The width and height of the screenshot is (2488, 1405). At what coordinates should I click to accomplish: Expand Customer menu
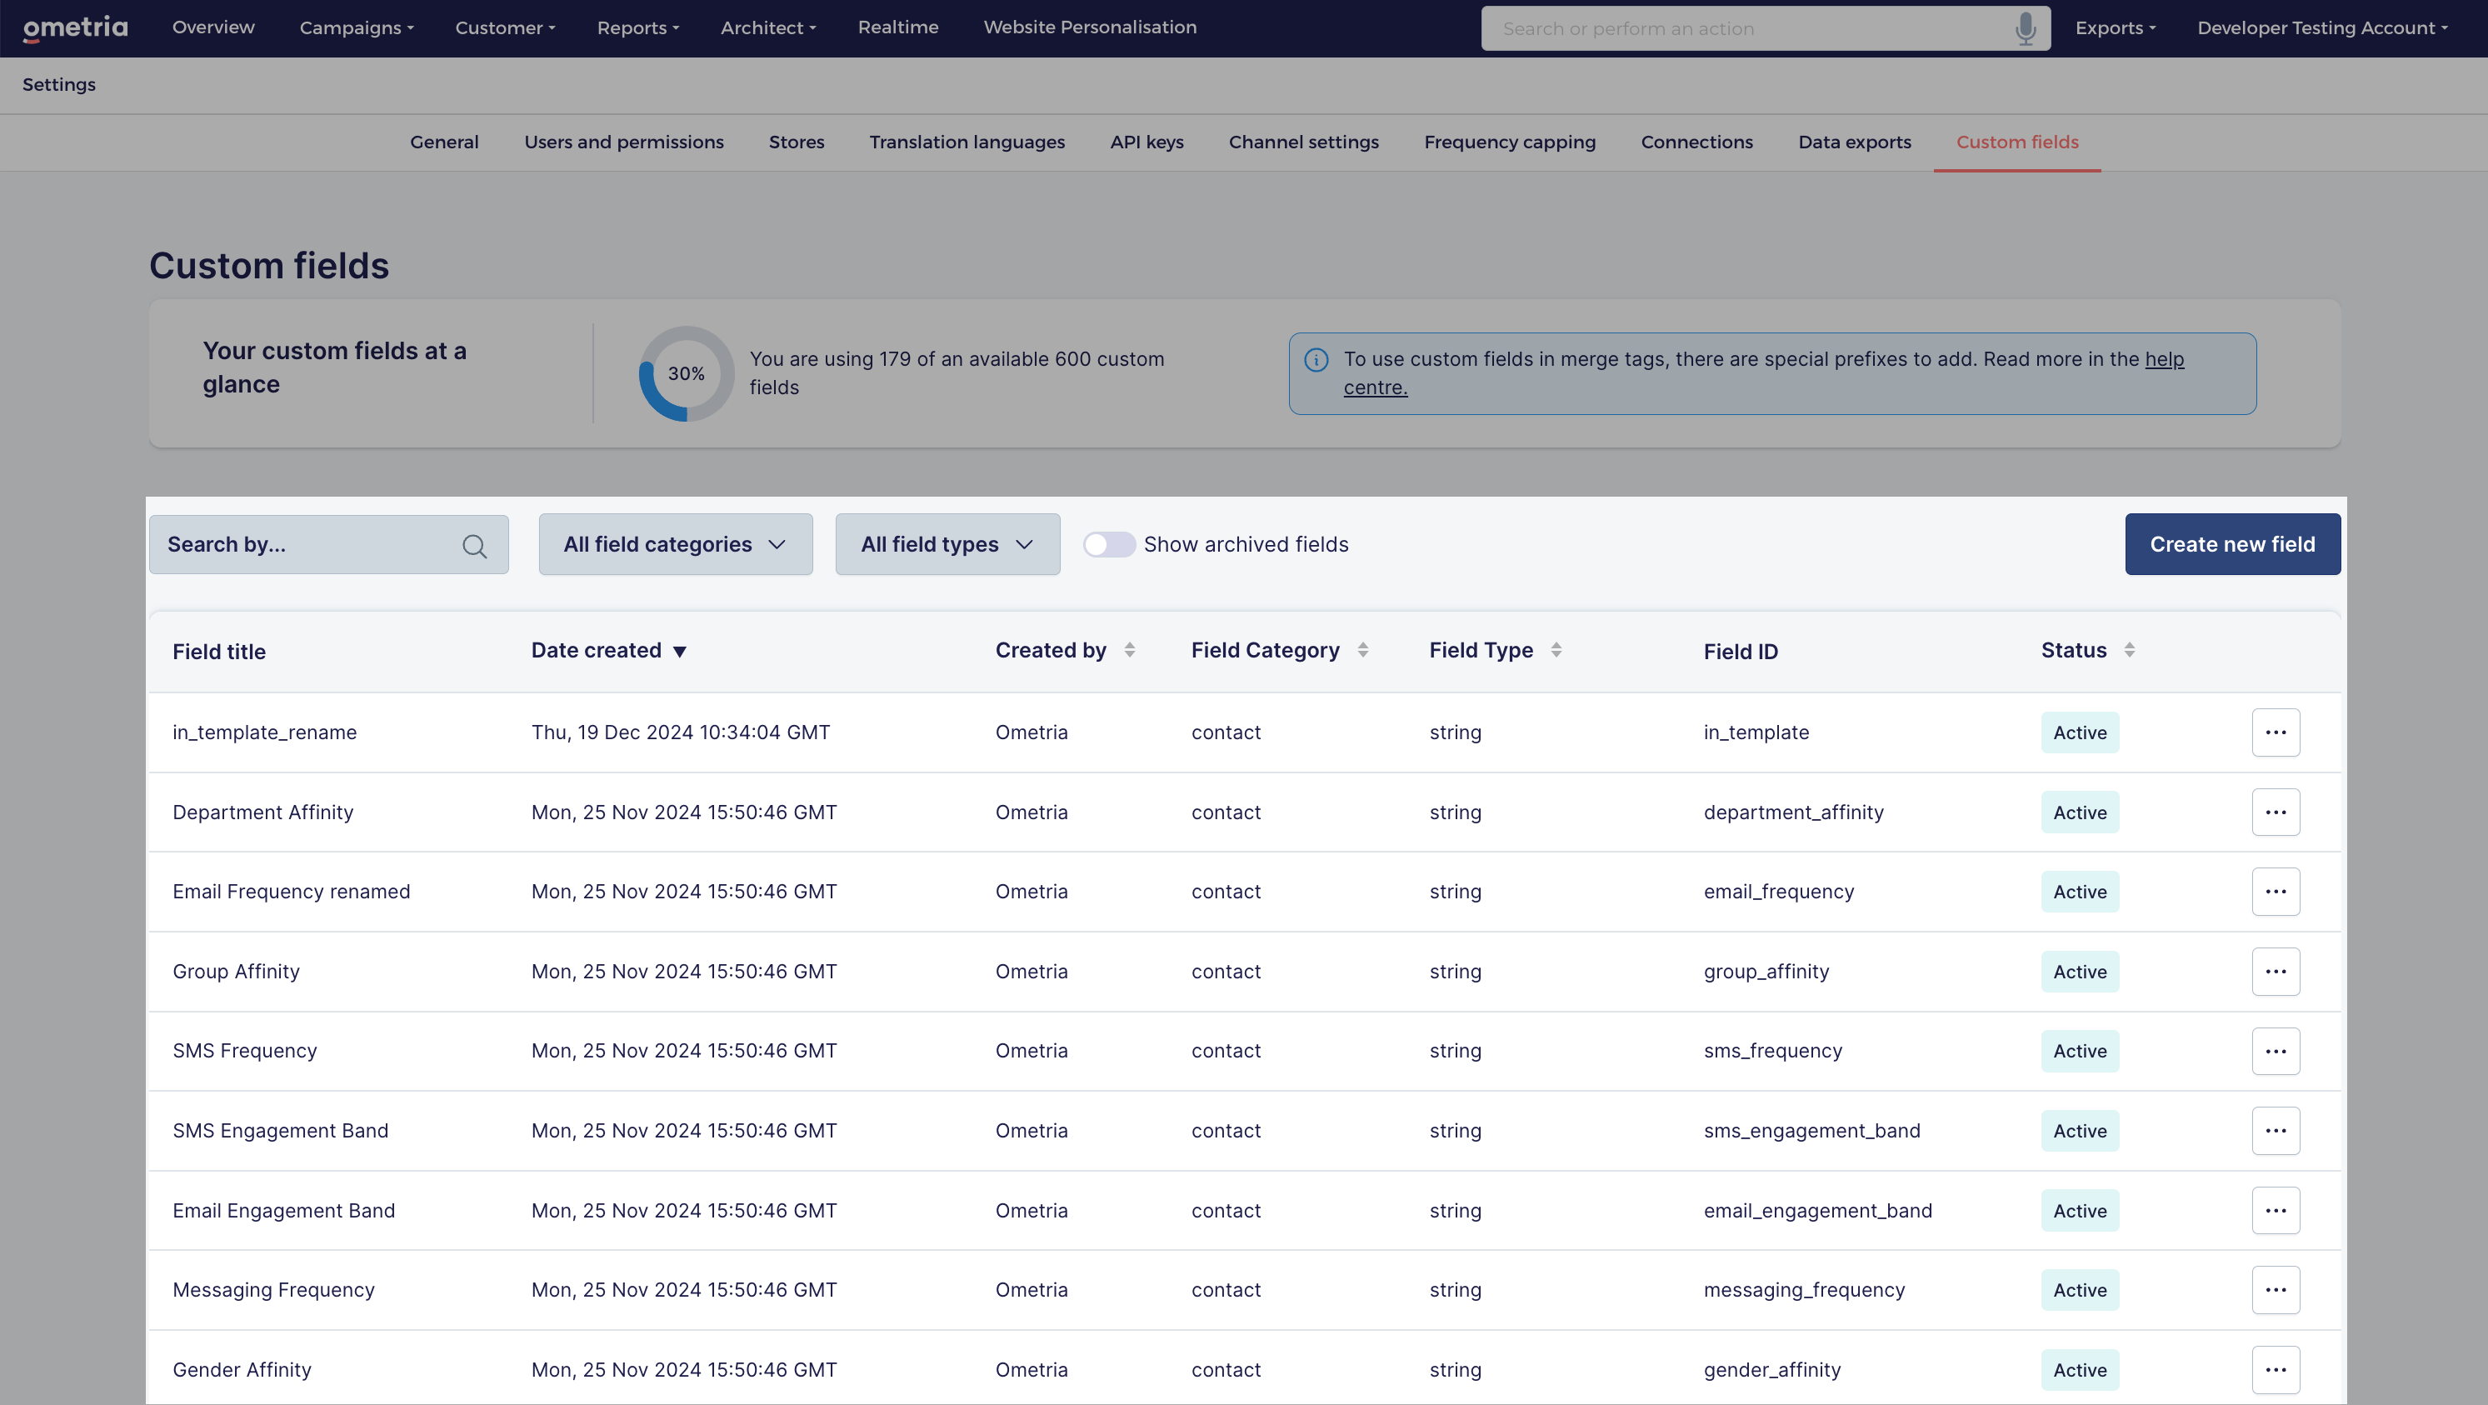(x=505, y=28)
